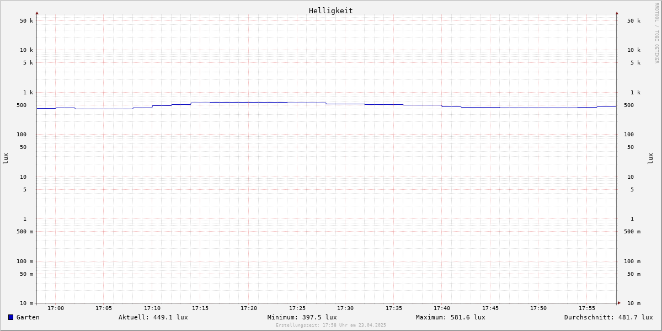Viewport: 662px width, 331px height.
Task: Click the right axis '500 m' label
Action: tap(632, 232)
